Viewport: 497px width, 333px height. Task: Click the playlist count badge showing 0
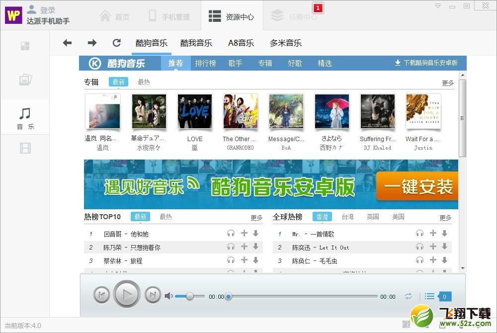tap(444, 297)
